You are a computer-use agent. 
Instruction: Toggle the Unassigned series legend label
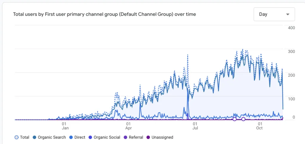[x=162, y=137]
